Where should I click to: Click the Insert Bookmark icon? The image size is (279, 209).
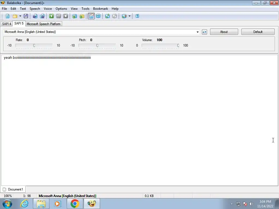coord(107,16)
